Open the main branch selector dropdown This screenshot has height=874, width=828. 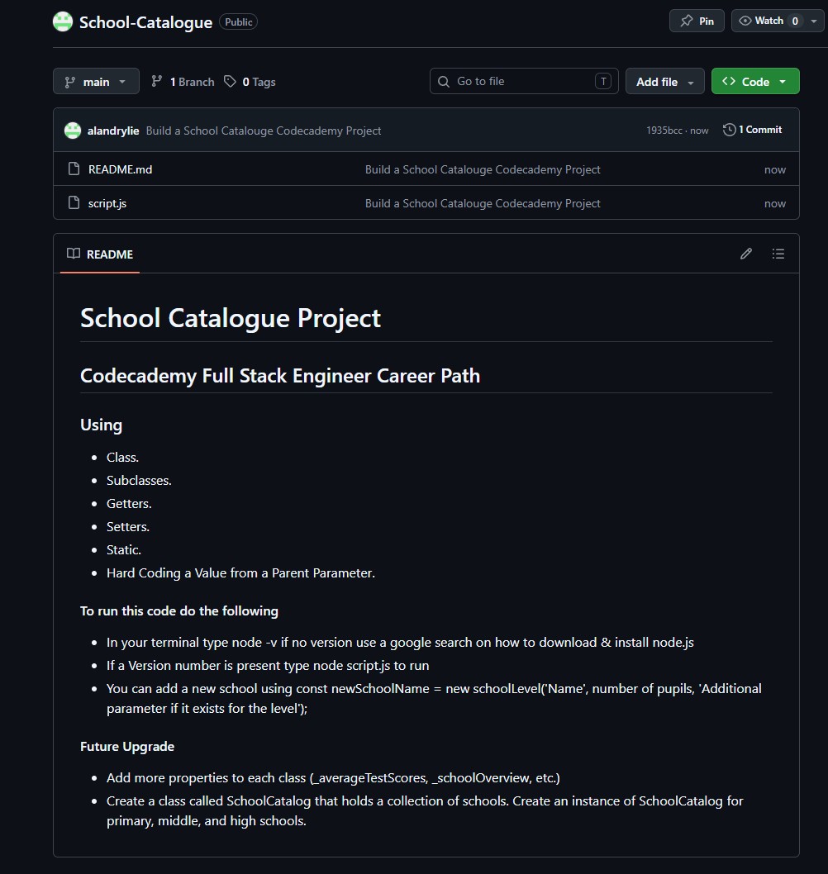tap(96, 82)
